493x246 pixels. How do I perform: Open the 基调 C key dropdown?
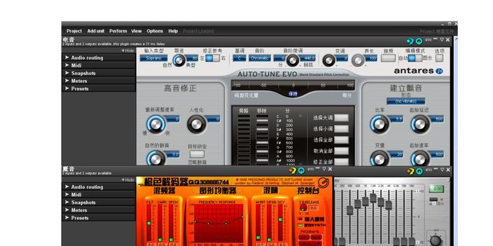(x=239, y=58)
